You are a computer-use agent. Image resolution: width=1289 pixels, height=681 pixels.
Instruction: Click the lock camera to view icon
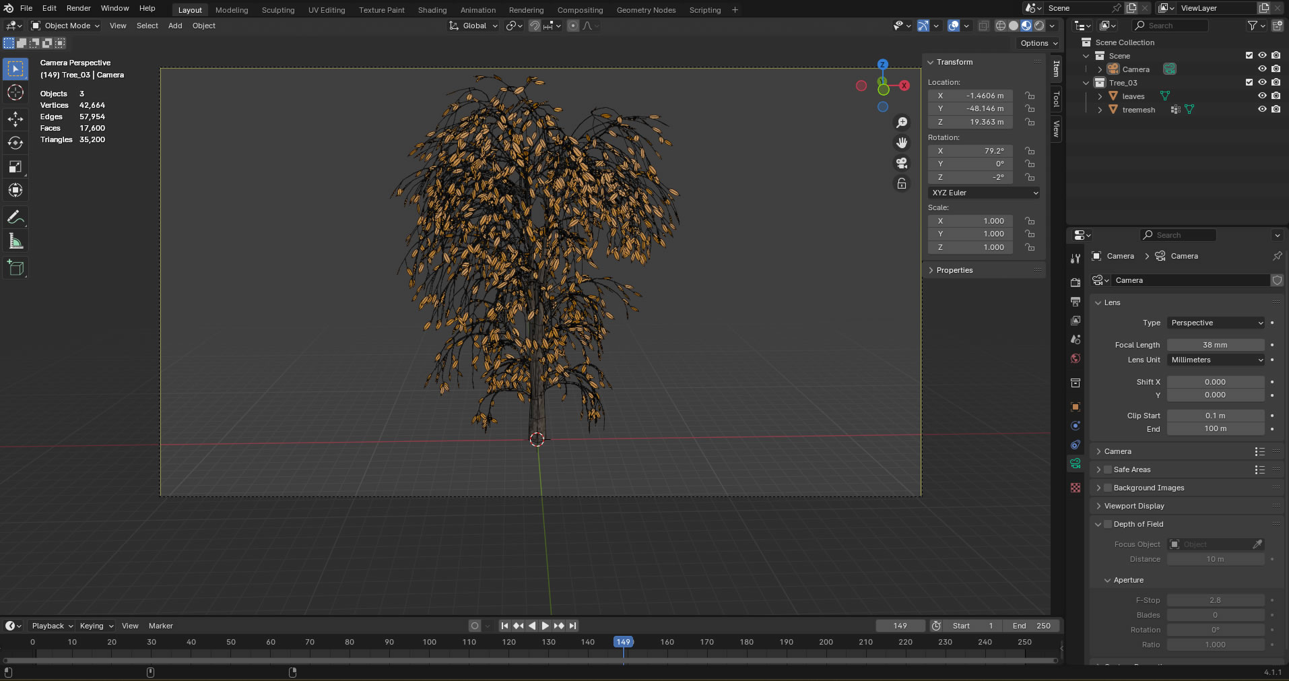pos(902,183)
